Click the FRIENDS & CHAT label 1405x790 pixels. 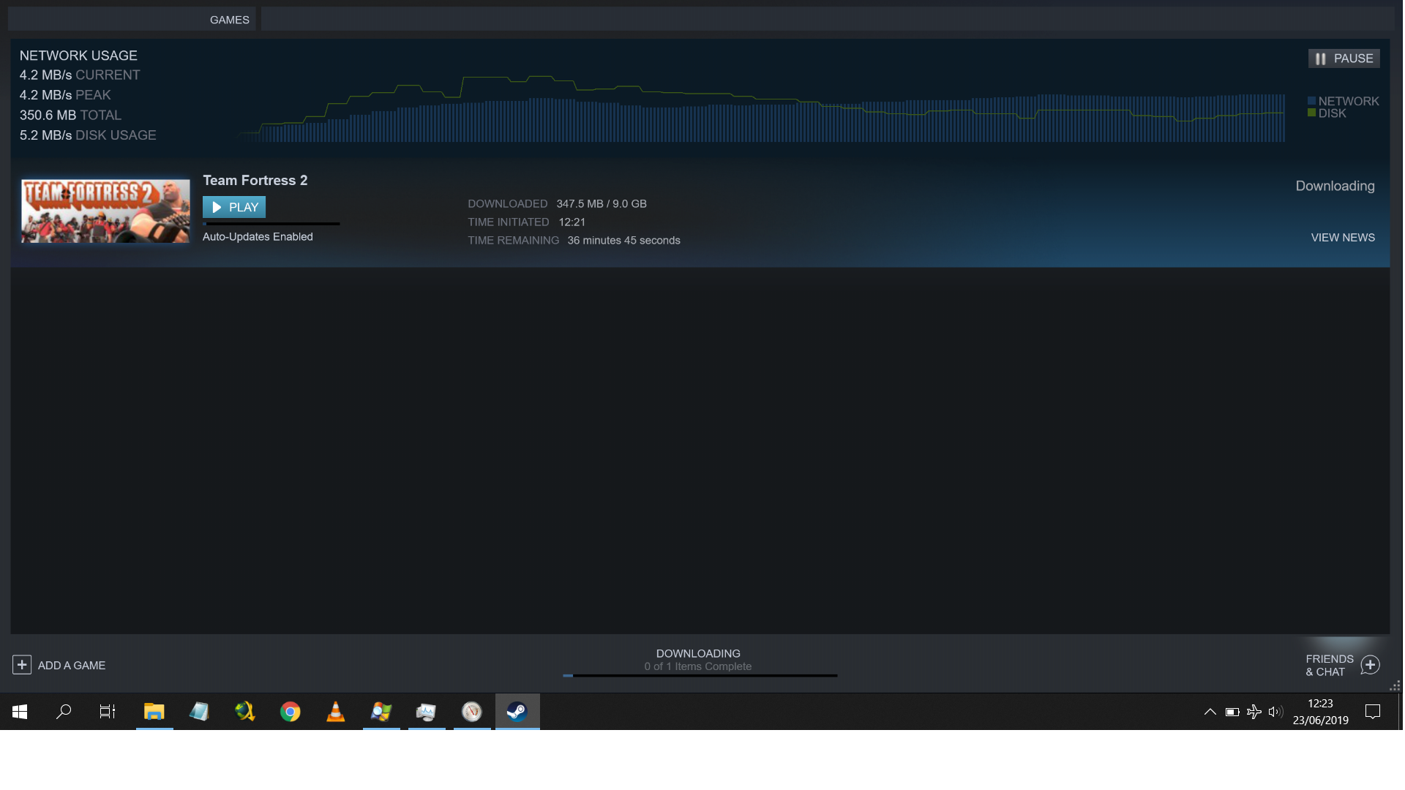(1330, 666)
